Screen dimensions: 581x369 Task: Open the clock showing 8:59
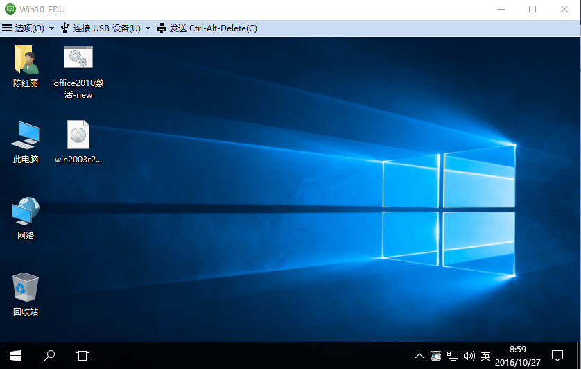click(518, 350)
